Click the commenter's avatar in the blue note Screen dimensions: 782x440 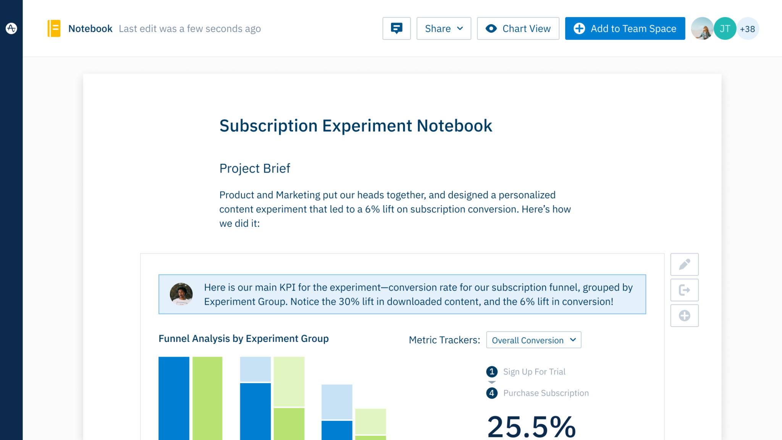[181, 294]
